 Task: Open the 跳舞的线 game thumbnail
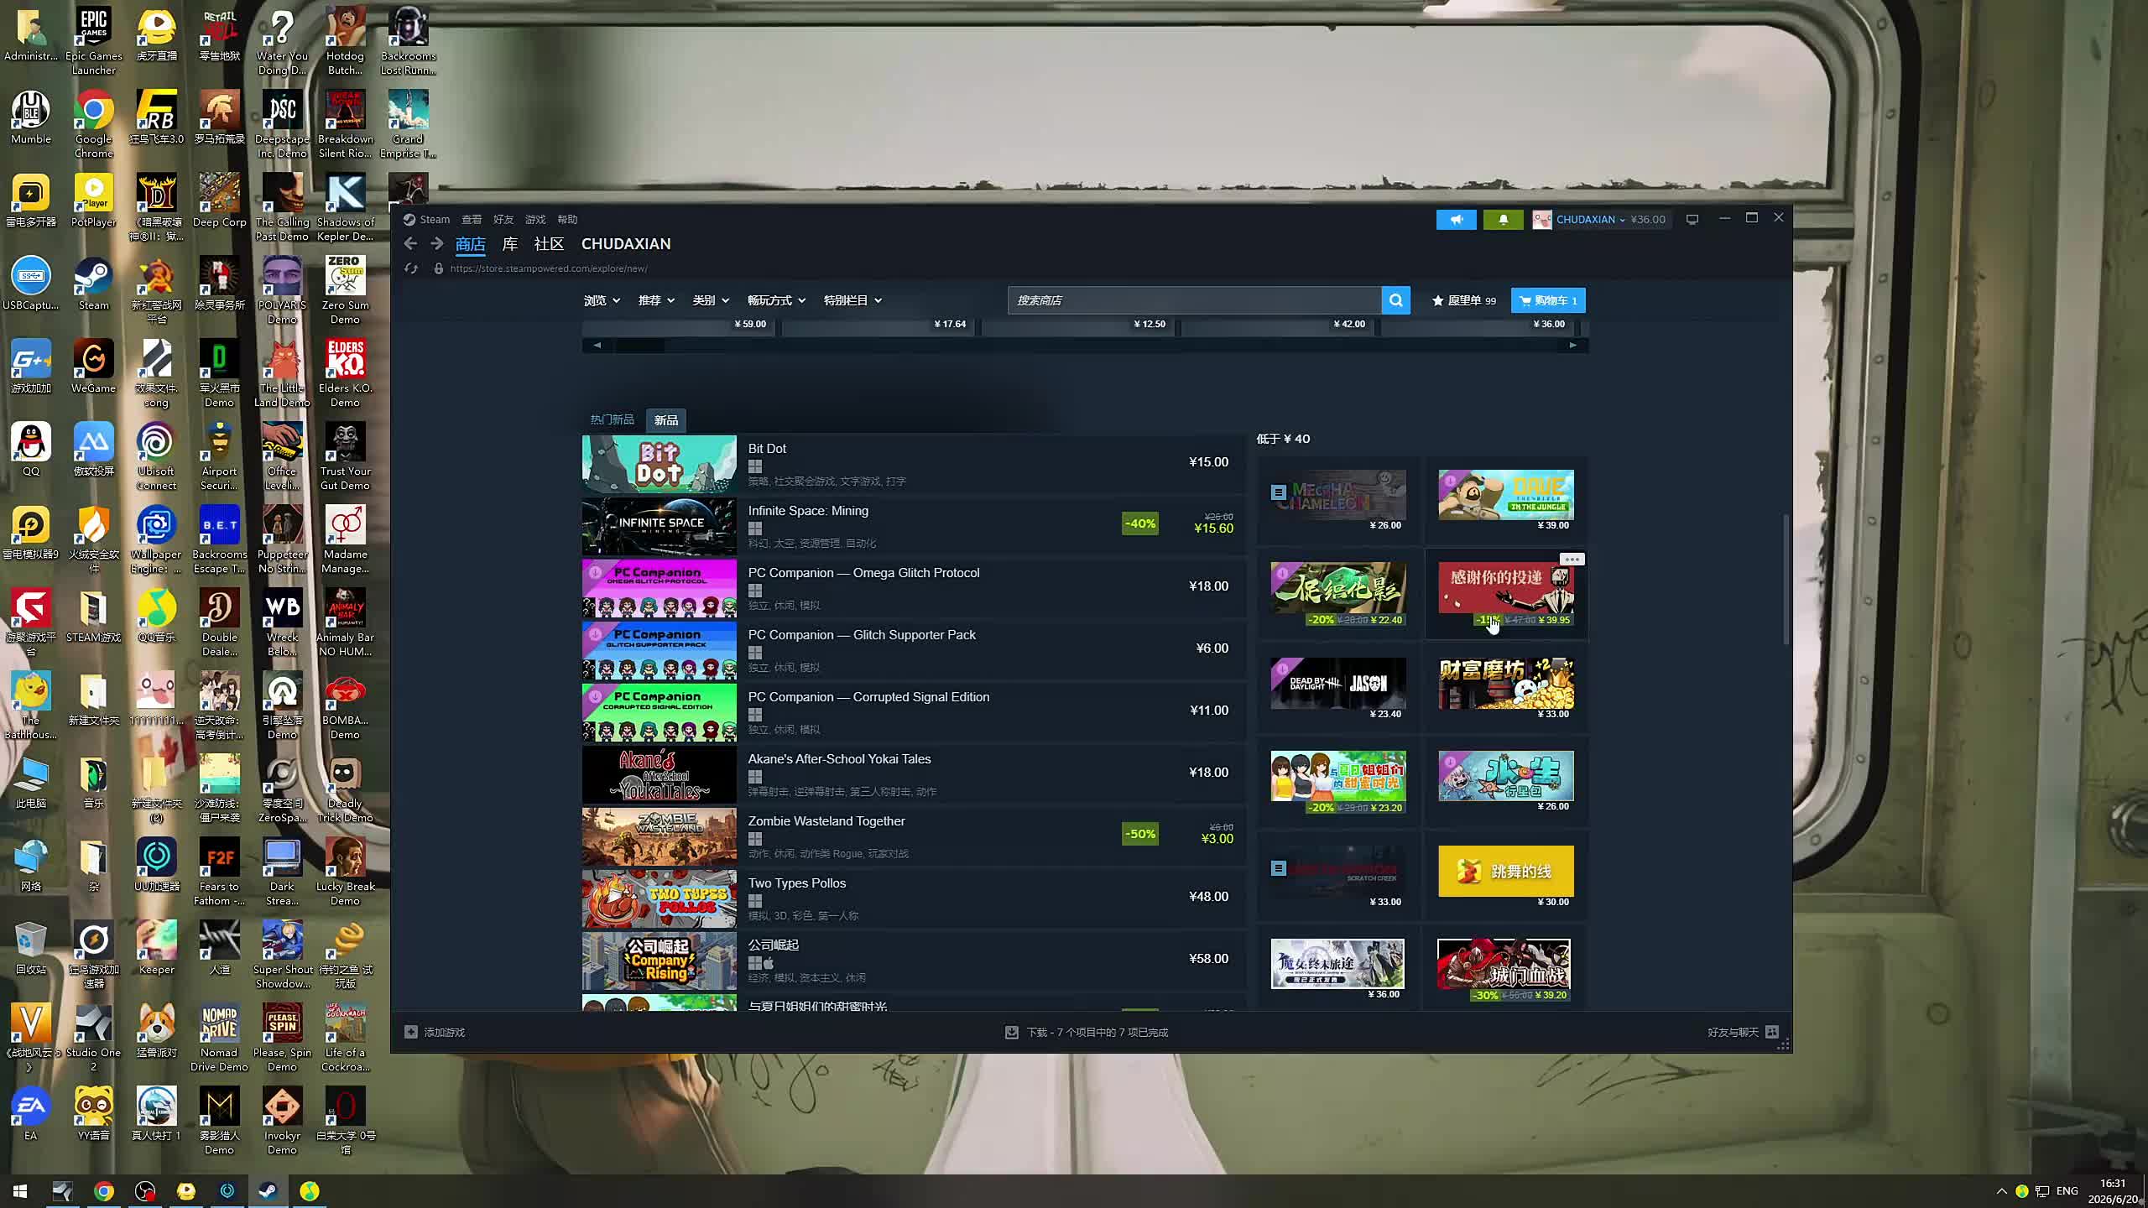(x=1506, y=871)
